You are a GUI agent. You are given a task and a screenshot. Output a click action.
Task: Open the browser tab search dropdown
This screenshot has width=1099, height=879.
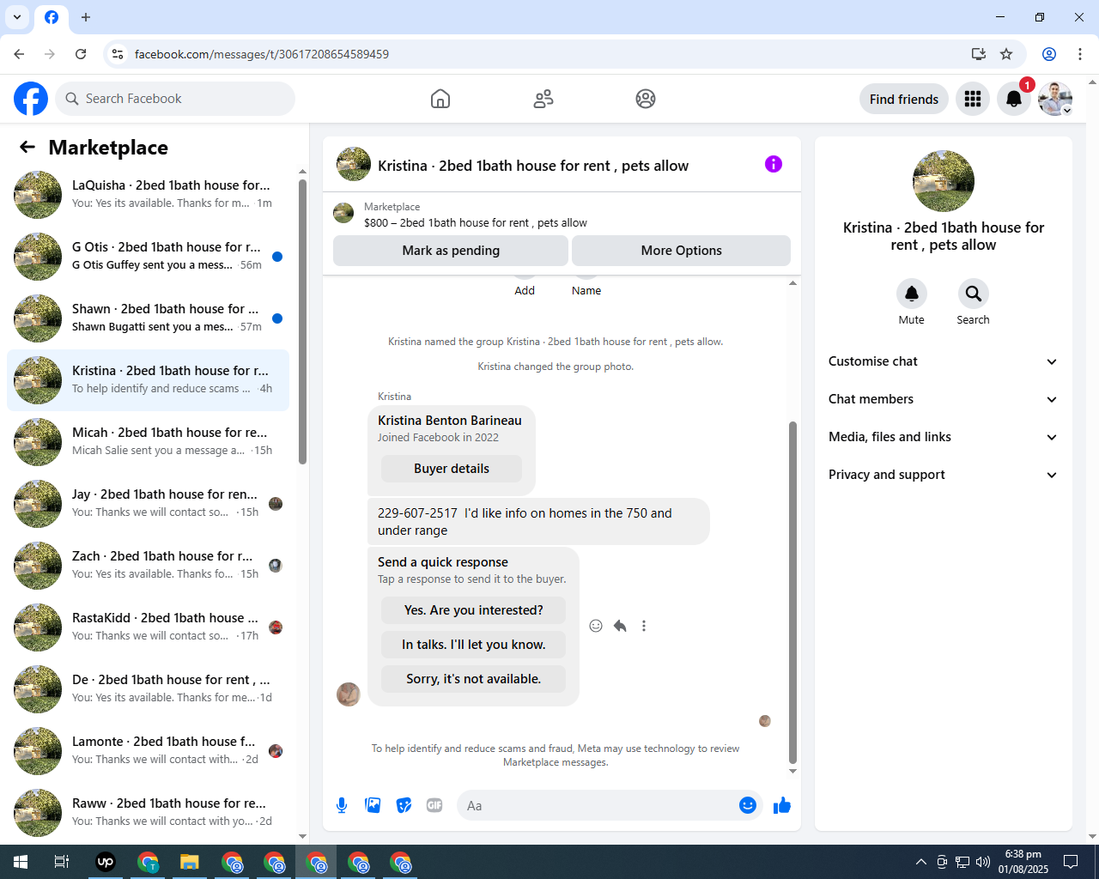[x=17, y=17]
